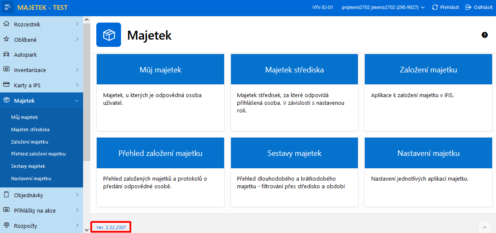Open the Můj majetek card
Screen dimensions: 496x233
point(160,92)
